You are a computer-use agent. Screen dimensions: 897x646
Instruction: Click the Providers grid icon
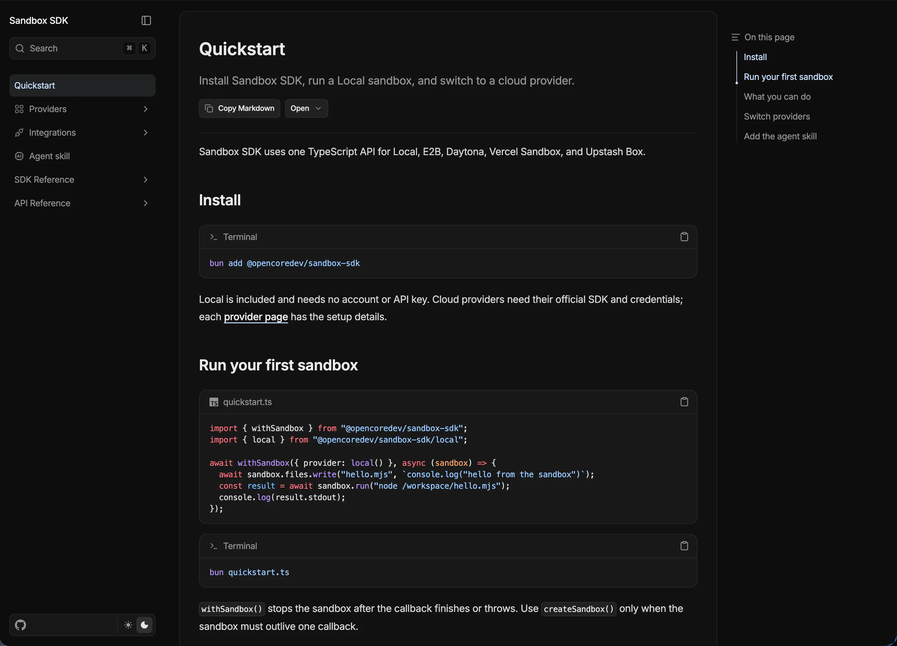point(19,109)
